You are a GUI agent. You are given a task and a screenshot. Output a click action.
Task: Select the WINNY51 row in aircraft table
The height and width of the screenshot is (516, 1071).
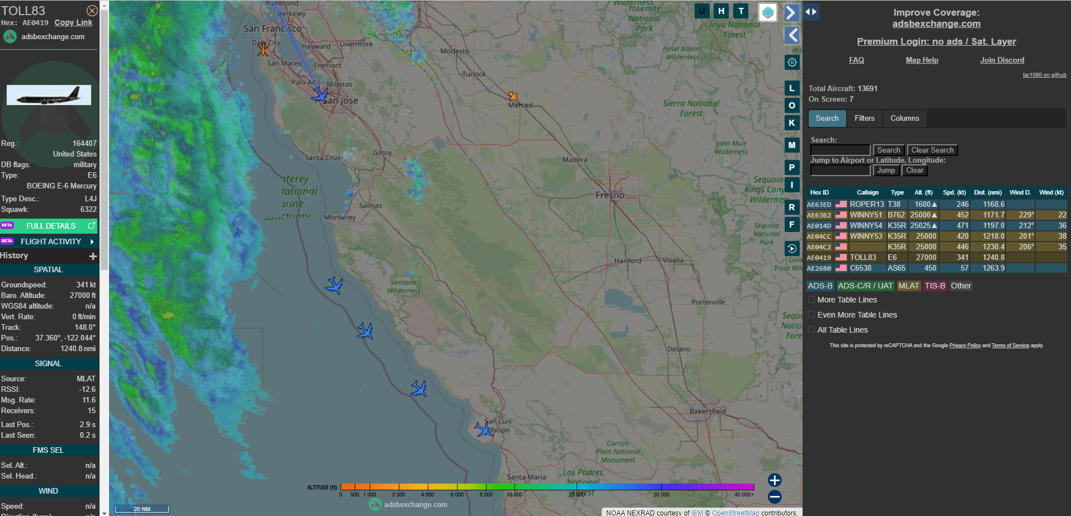click(x=936, y=215)
